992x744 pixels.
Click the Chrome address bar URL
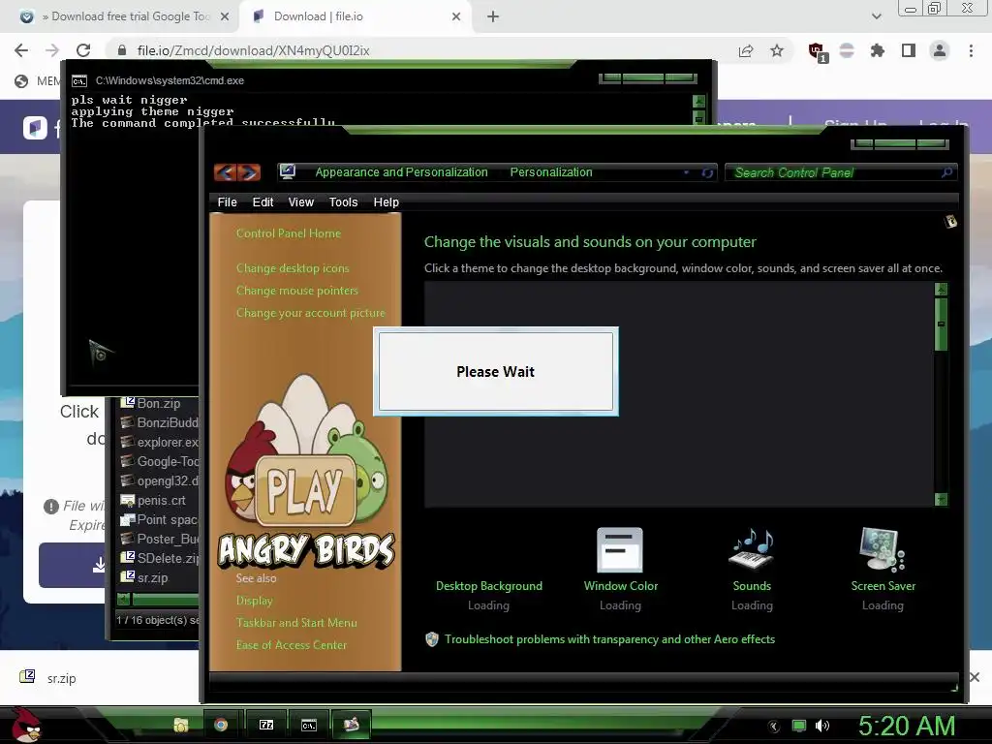pos(253,50)
